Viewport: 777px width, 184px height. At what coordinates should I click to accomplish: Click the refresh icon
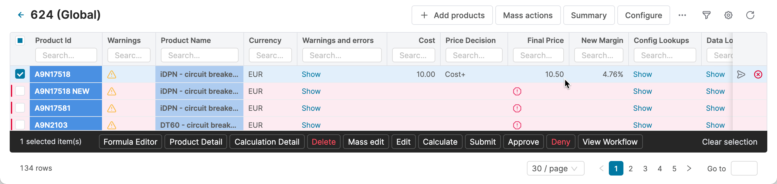click(750, 15)
